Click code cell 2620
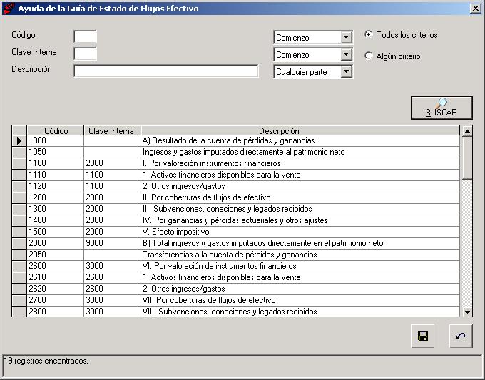 point(56,289)
